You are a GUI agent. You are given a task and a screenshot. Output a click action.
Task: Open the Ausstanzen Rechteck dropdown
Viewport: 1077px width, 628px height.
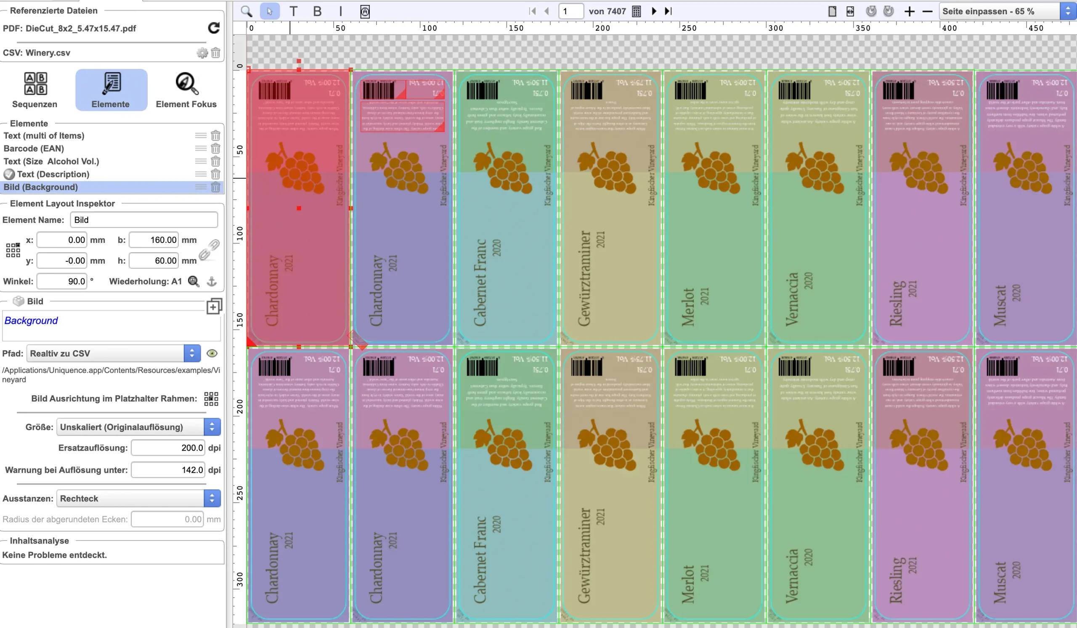pos(138,499)
